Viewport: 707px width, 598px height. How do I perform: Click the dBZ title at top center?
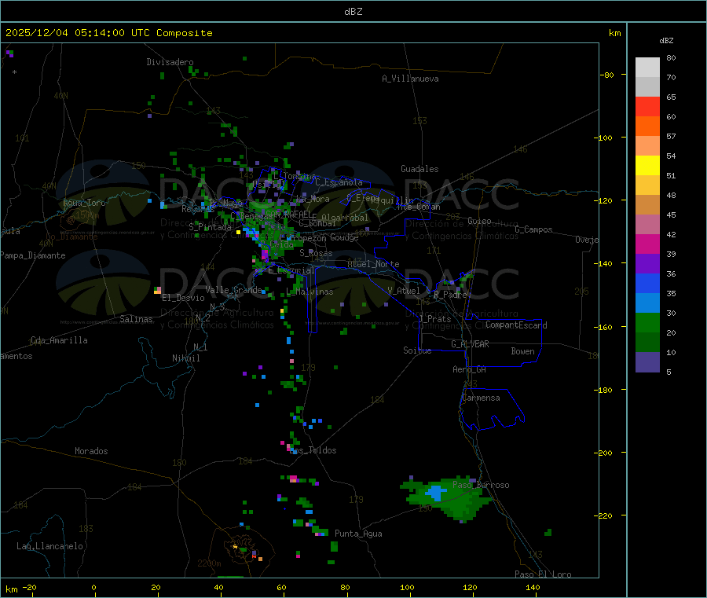[x=353, y=12]
